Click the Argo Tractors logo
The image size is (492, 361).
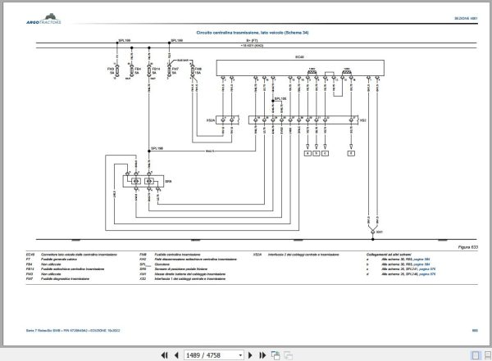44,19
